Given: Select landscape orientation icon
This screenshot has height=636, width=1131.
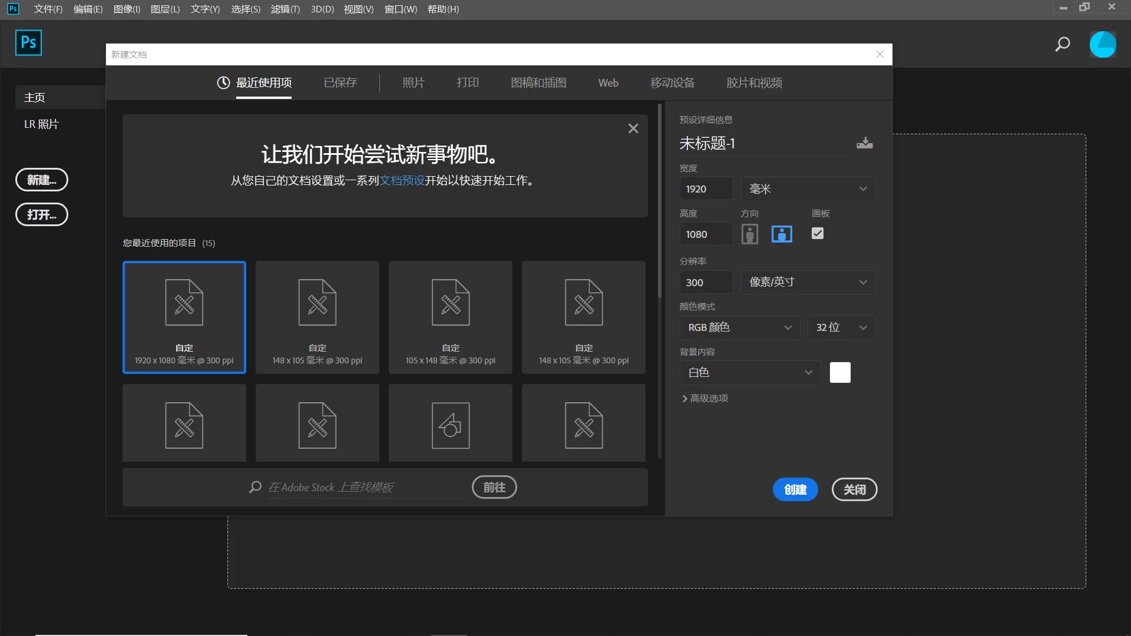Looking at the screenshot, I should pos(782,234).
